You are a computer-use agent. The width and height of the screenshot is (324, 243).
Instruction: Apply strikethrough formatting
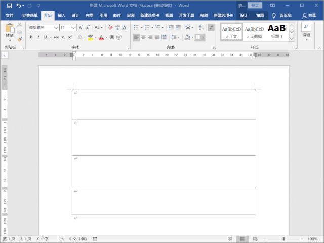(x=56, y=37)
